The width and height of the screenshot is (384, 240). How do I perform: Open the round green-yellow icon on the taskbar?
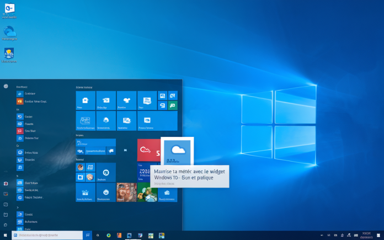click(109, 236)
